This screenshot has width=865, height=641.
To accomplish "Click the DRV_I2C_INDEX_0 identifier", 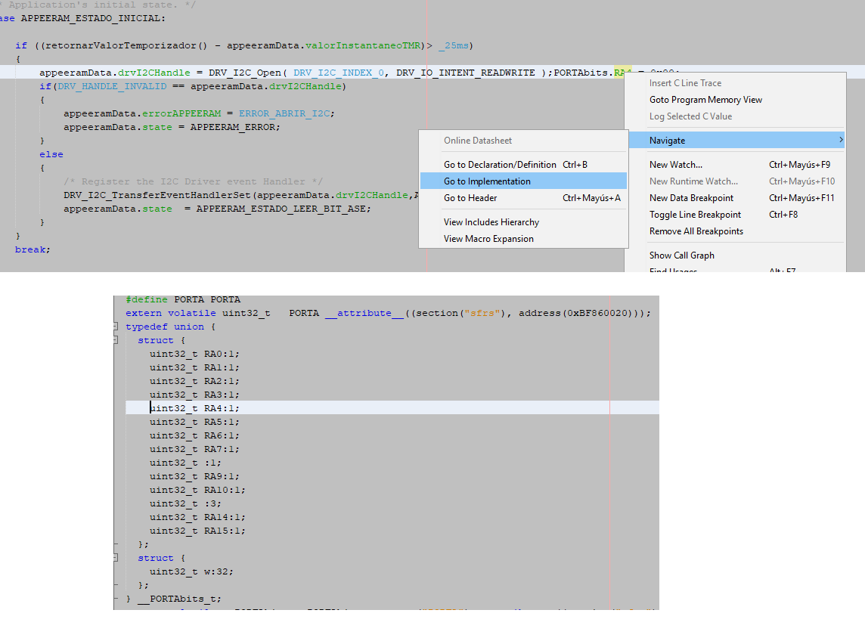I will 339,73.
